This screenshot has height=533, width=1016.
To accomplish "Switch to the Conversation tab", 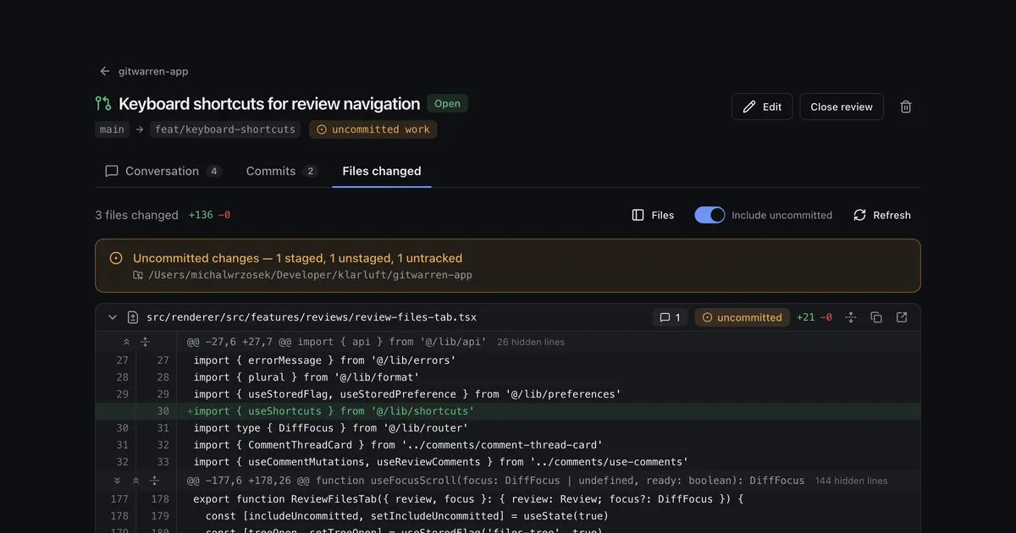I will coord(163,171).
